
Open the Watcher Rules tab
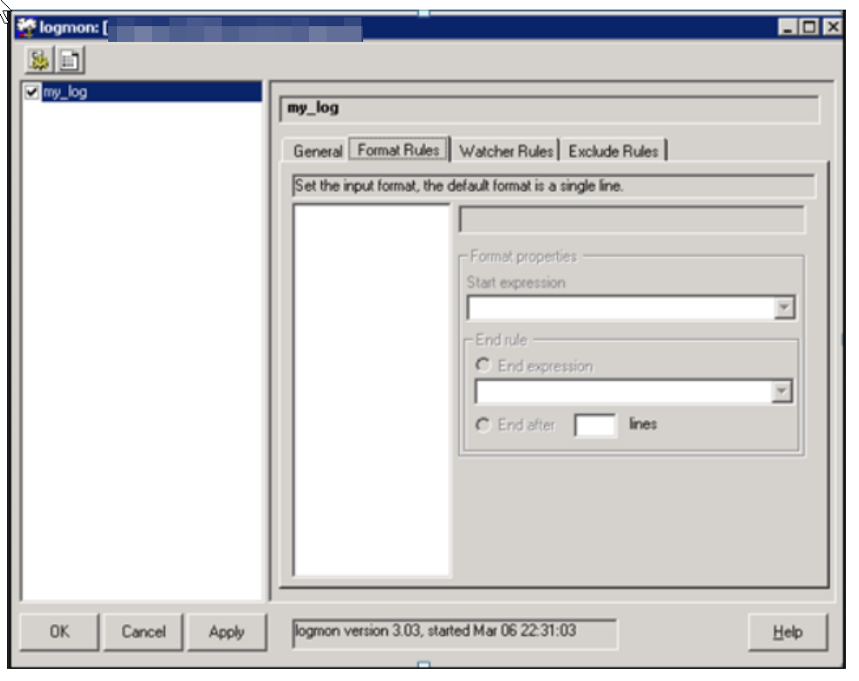pyautogui.click(x=506, y=152)
